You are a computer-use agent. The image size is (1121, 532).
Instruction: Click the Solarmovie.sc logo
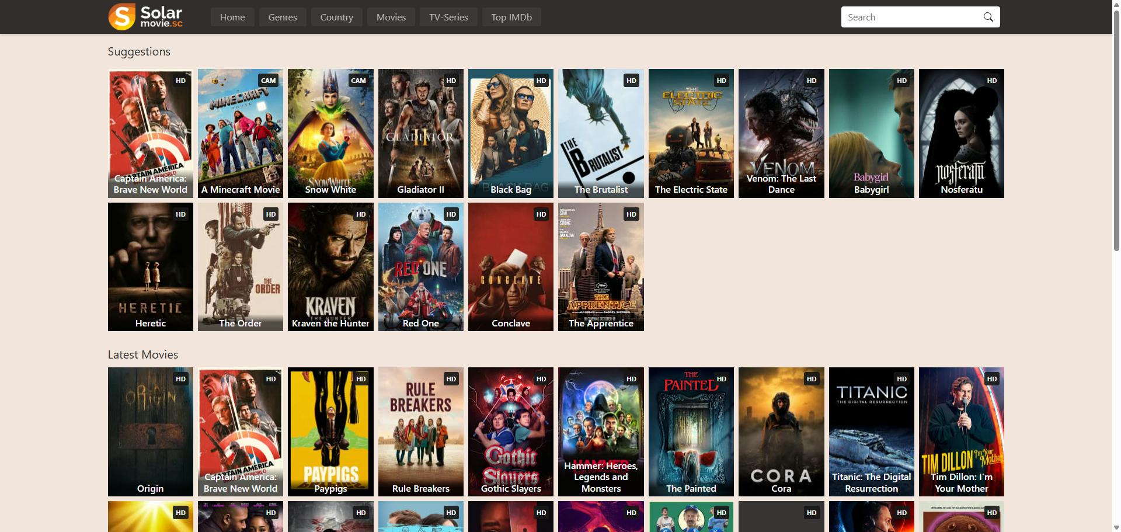[x=145, y=16]
